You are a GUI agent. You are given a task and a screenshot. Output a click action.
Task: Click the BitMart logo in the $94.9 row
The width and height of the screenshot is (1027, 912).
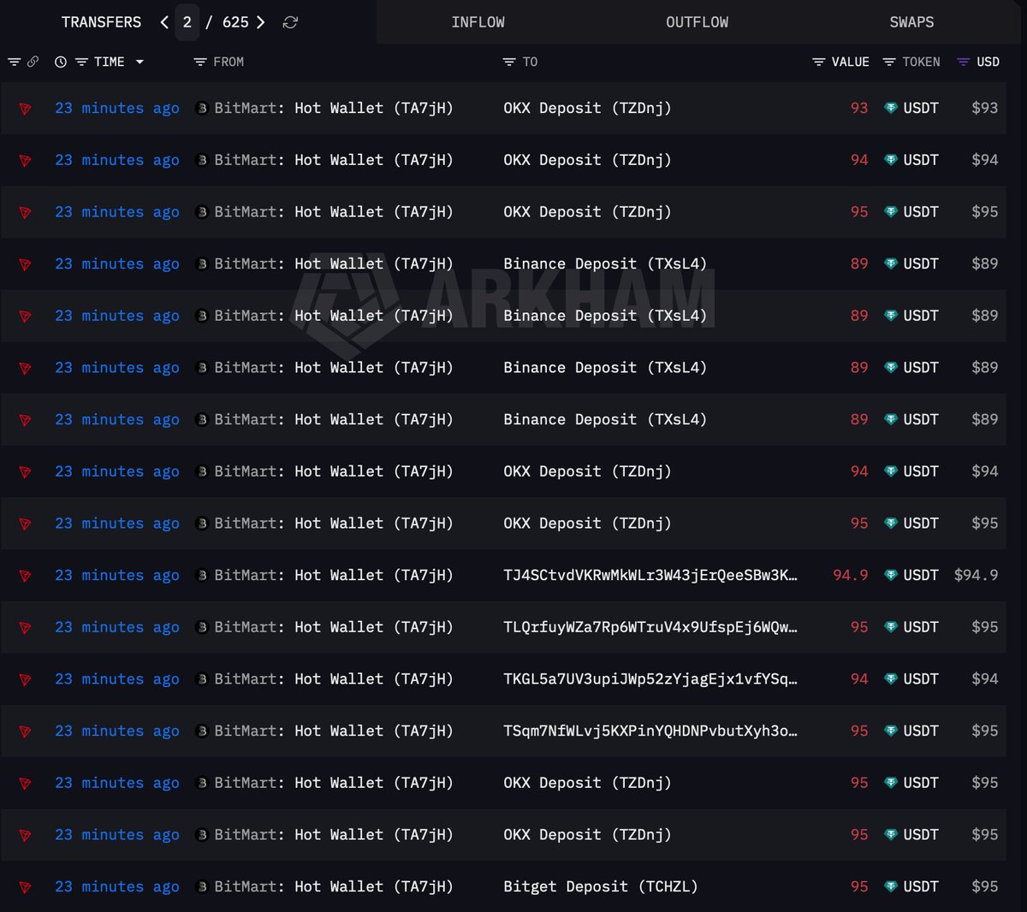tap(202, 575)
